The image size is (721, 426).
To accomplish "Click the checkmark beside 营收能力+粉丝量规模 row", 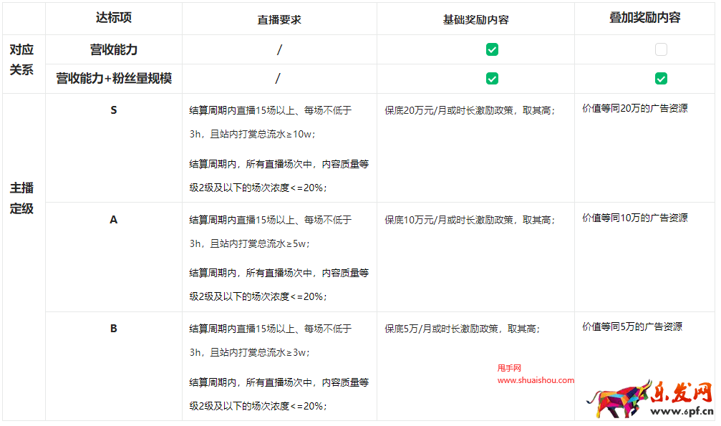I will click(x=491, y=79).
